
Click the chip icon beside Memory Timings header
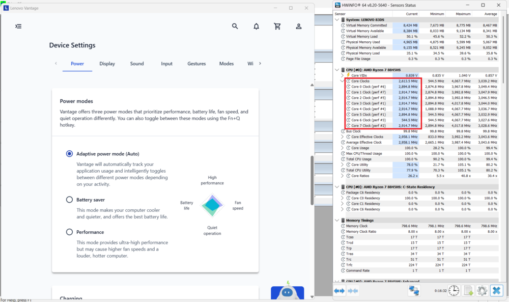343,221
